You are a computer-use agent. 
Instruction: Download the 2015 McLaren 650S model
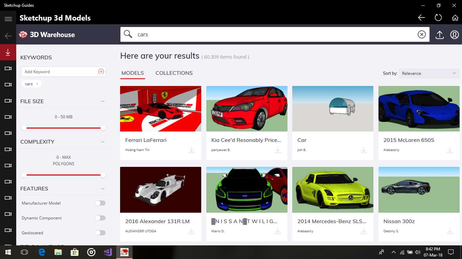pyautogui.click(x=450, y=150)
